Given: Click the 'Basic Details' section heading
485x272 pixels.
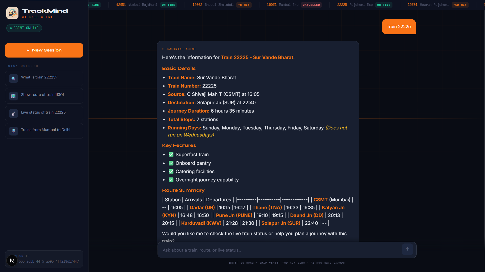Looking at the screenshot, I should pyautogui.click(x=179, y=68).
